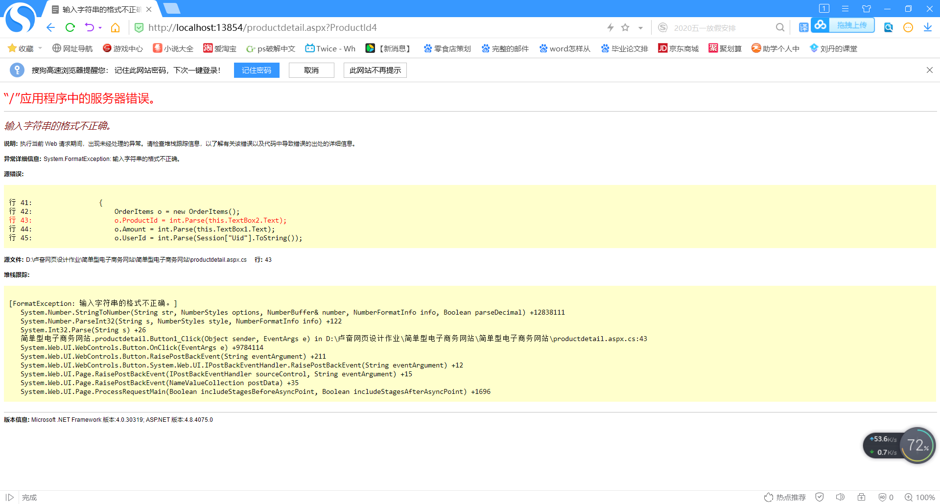
Task: Toggle the sound mute speaker icon
Action: (841, 497)
